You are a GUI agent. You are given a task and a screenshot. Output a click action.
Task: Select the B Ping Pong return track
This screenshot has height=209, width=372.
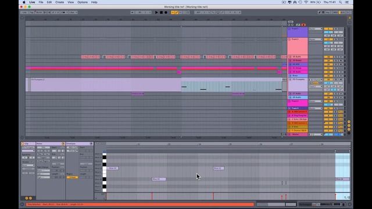pos(298,116)
